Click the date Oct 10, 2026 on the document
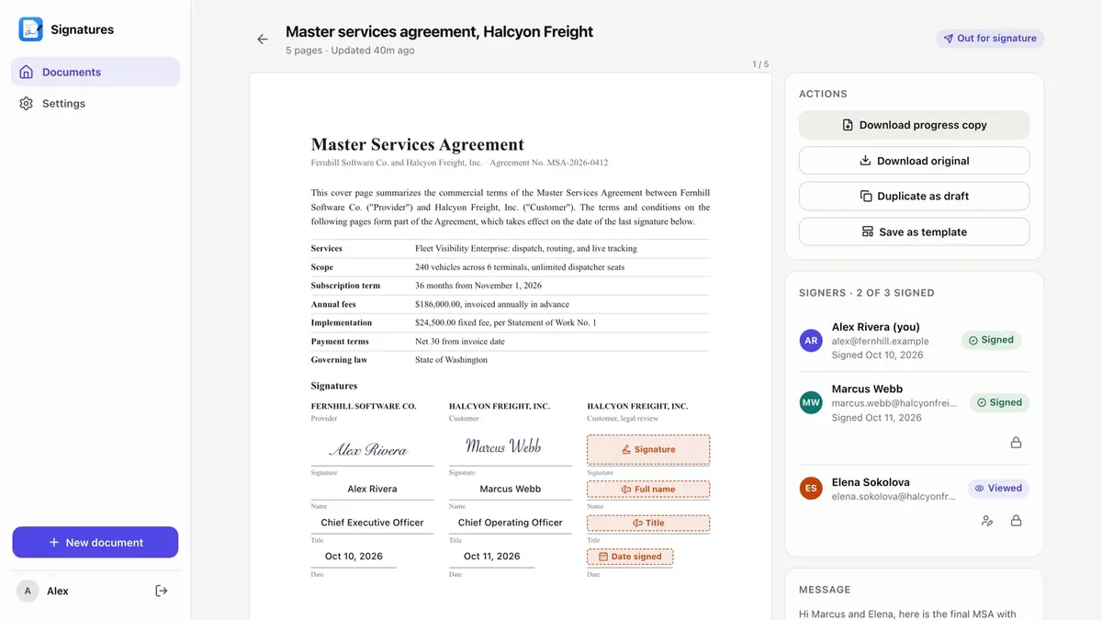The image size is (1102, 620). tap(354, 557)
